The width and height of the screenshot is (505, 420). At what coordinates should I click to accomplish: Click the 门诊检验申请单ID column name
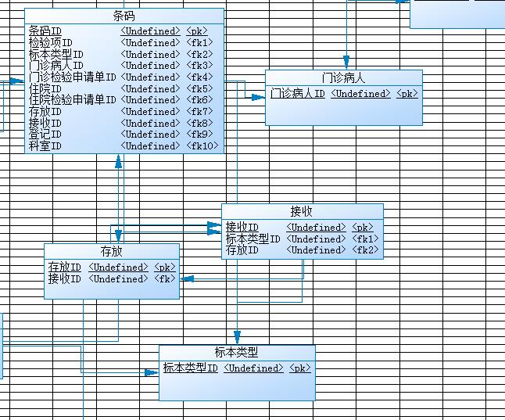(72, 77)
